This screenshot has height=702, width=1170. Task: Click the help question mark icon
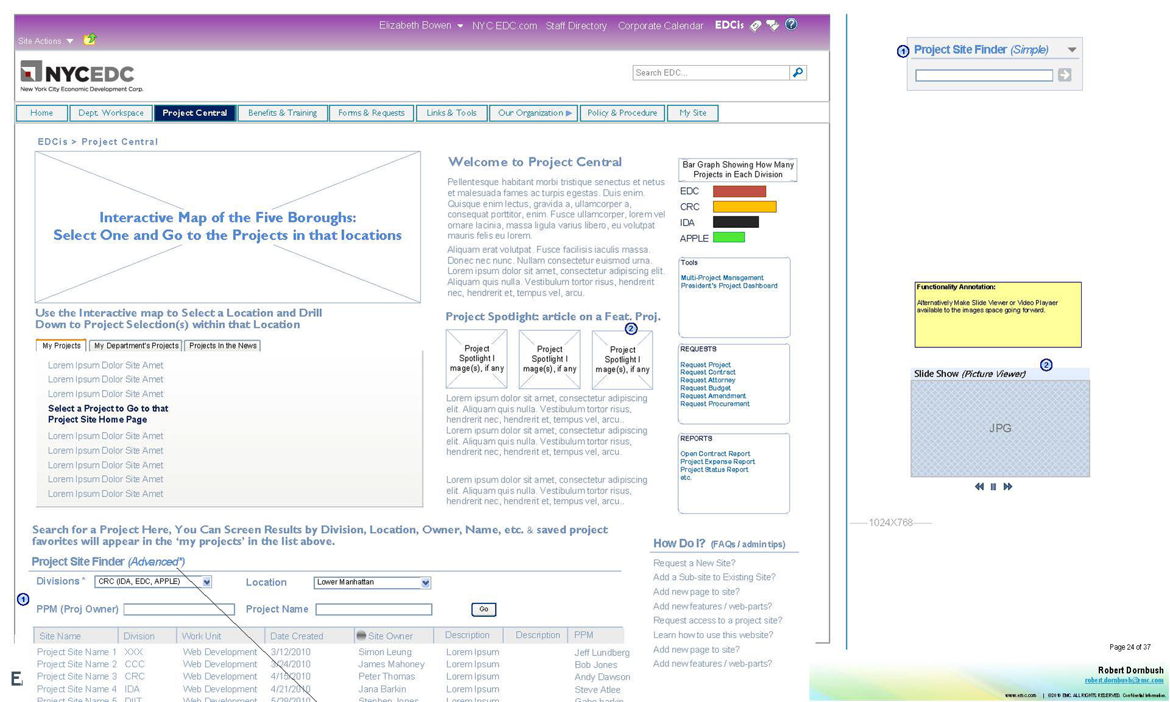[791, 24]
